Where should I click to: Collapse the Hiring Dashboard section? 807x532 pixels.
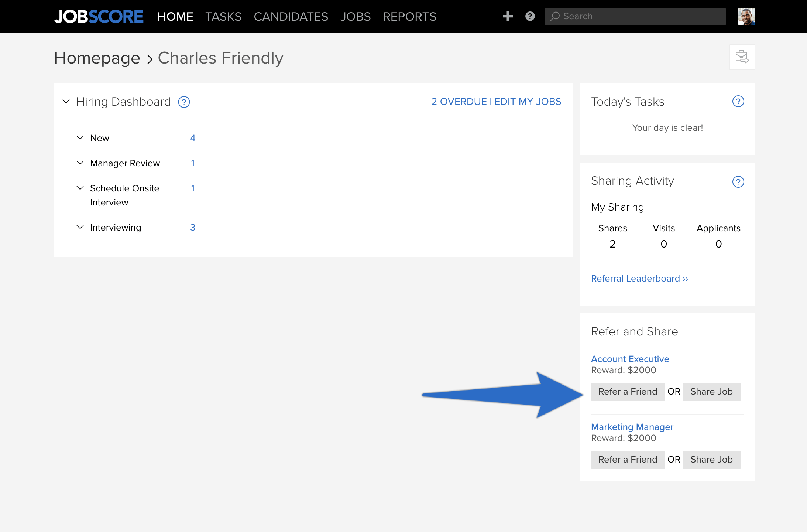click(66, 102)
